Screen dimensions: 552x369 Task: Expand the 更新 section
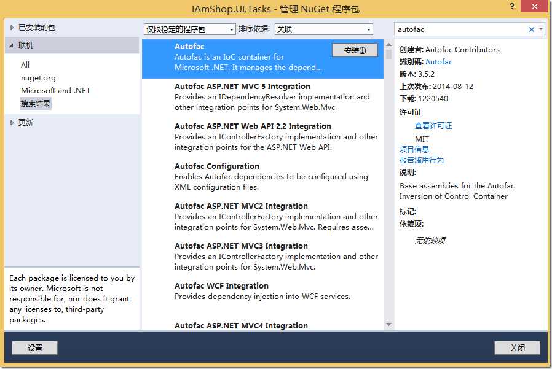pyautogui.click(x=12, y=123)
